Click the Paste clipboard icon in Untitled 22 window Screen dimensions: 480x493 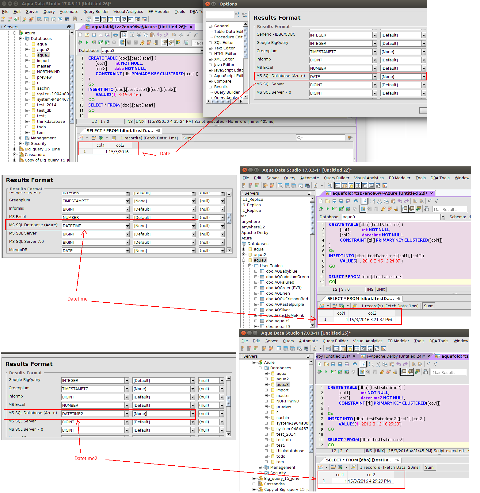click(x=393, y=201)
